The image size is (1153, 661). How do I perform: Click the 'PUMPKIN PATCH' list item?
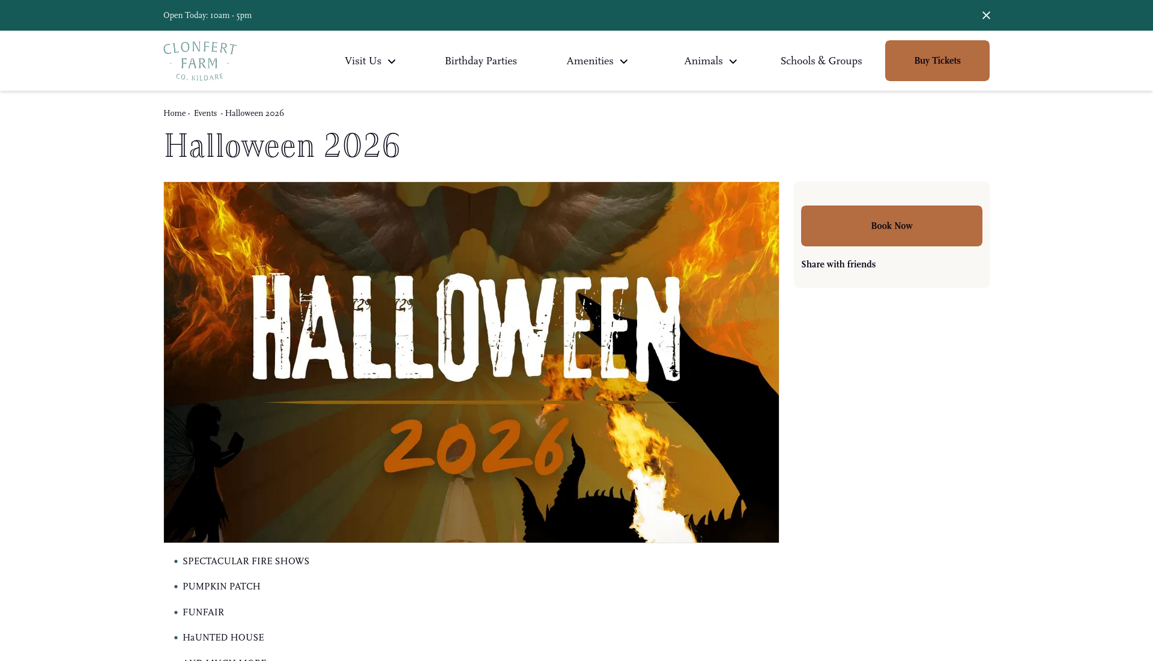pyautogui.click(x=221, y=586)
